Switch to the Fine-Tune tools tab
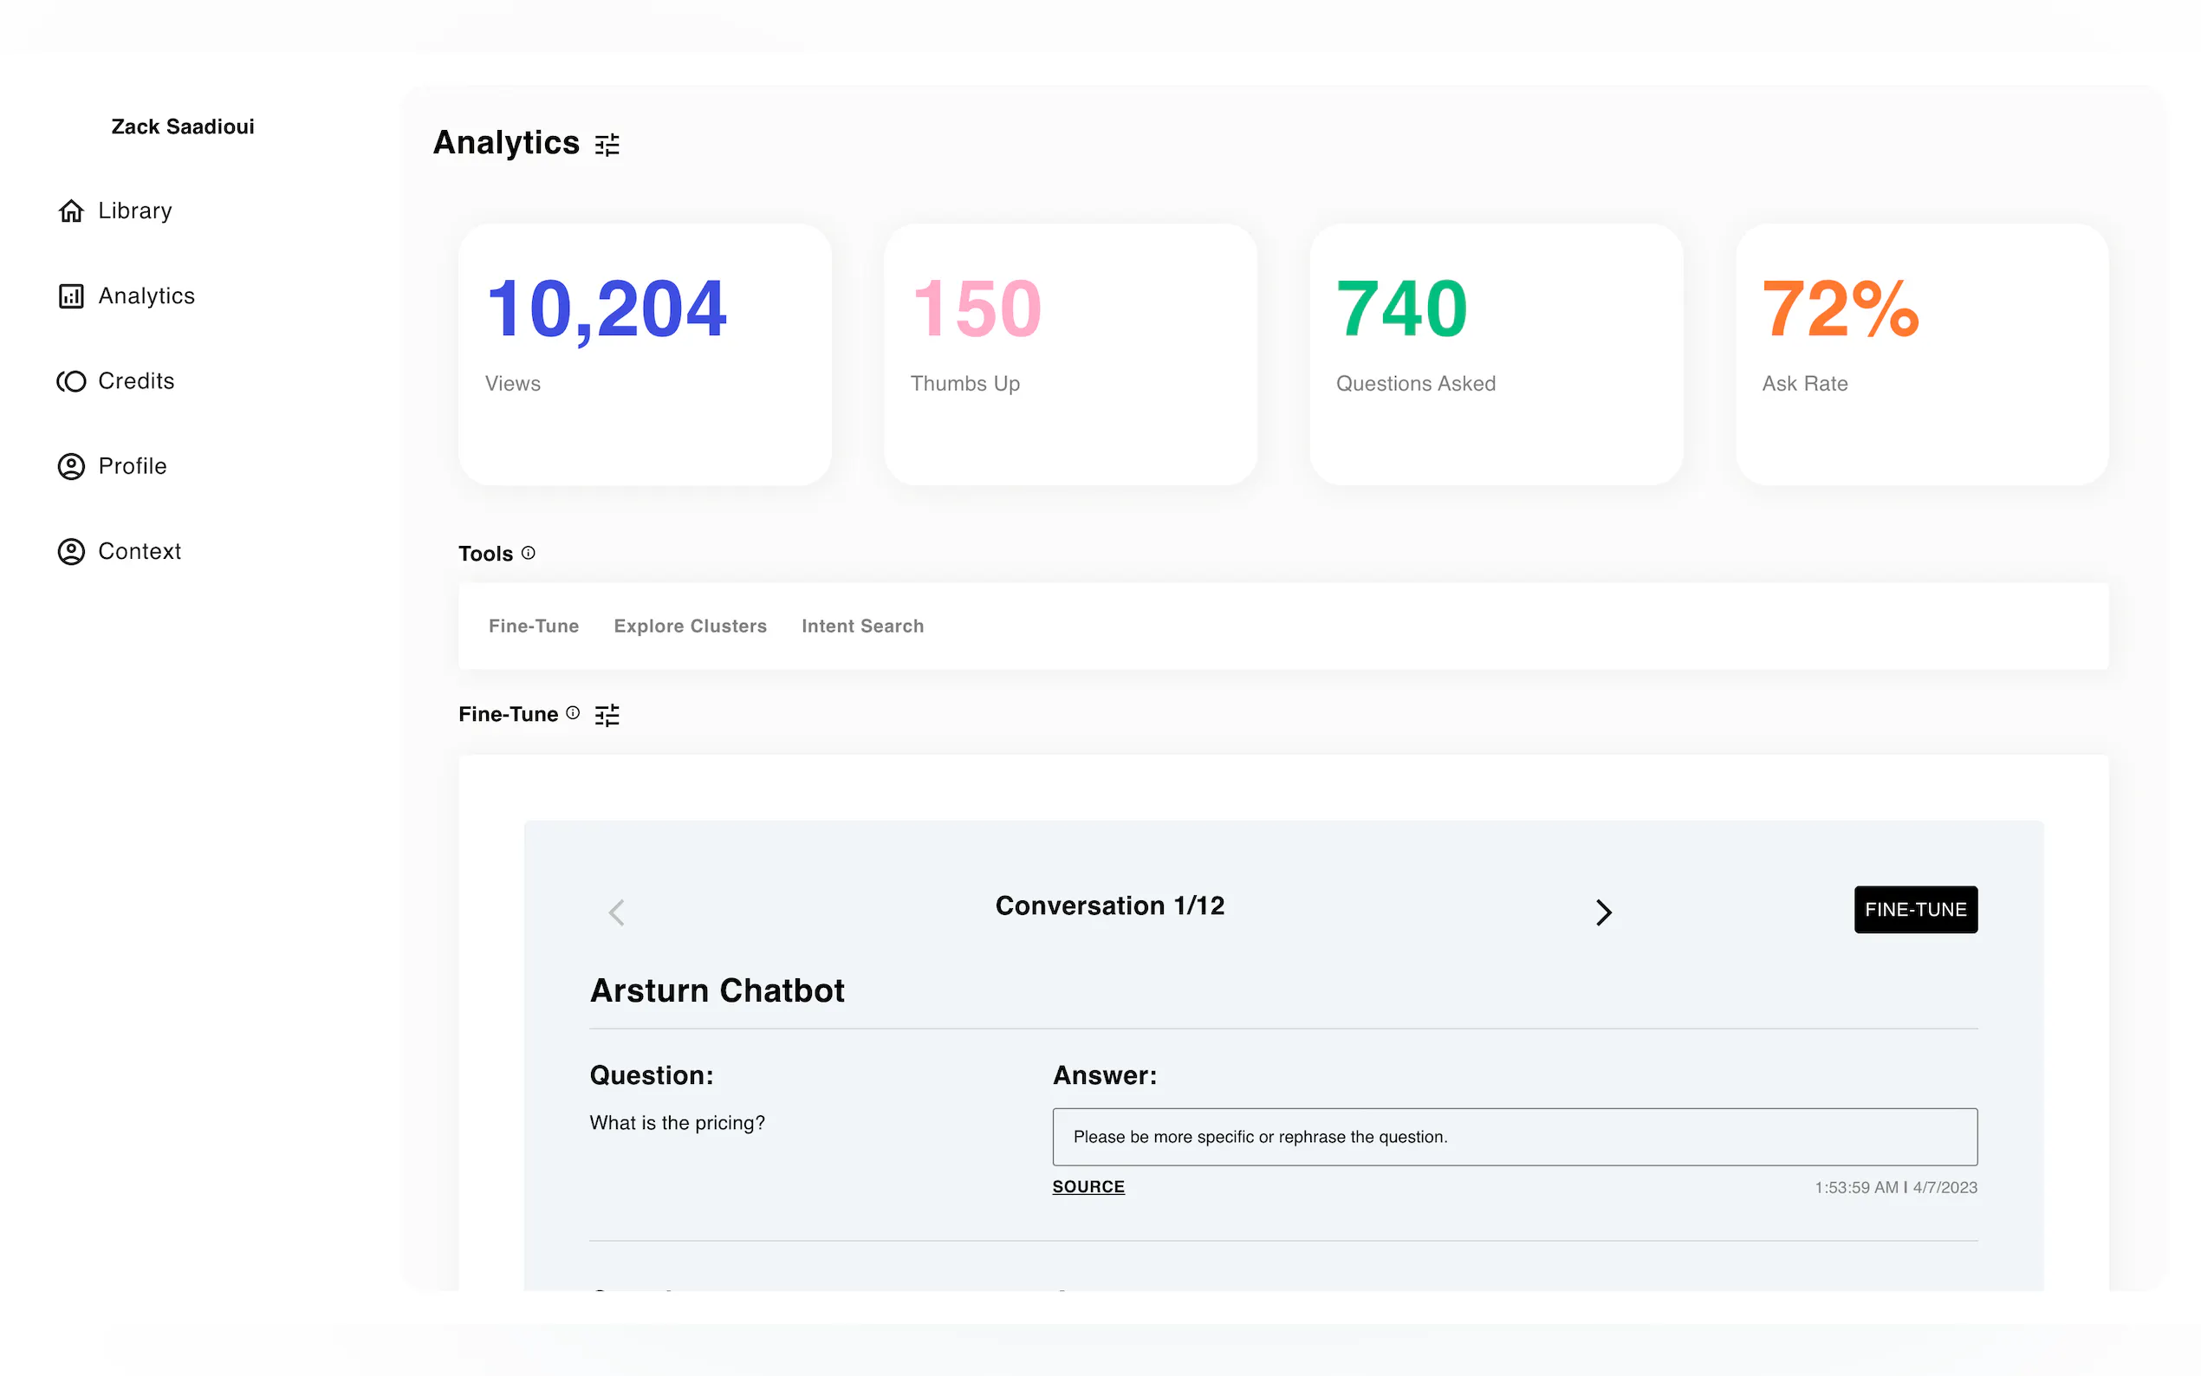2201x1376 pixels. tap(533, 626)
